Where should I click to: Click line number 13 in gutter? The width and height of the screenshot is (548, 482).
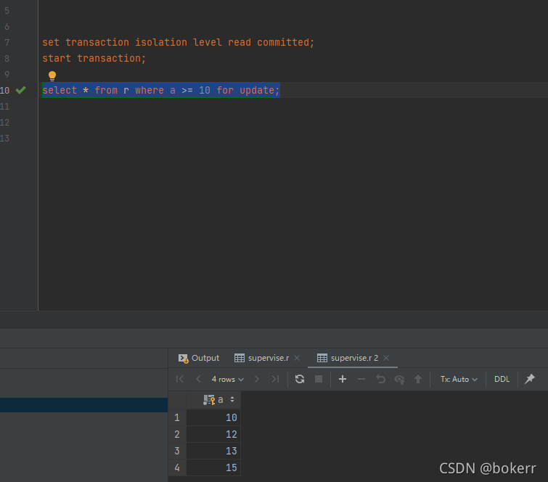(4, 139)
